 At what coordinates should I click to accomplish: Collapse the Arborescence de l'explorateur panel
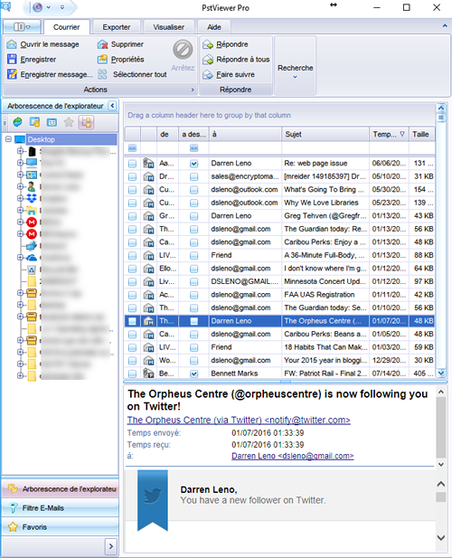click(112, 106)
